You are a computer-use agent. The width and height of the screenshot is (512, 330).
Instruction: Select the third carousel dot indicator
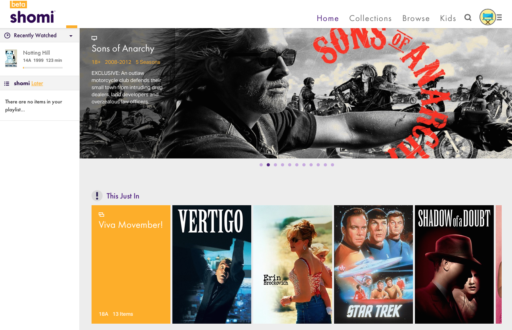click(x=275, y=165)
